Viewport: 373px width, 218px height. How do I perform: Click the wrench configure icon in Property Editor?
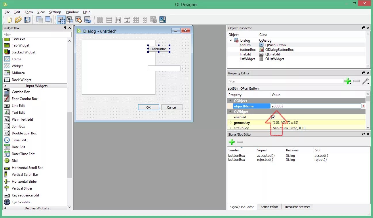[x=366, y=81]
